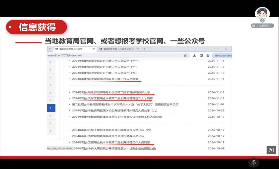Click the 研191 presenter name label

(262, 26)
